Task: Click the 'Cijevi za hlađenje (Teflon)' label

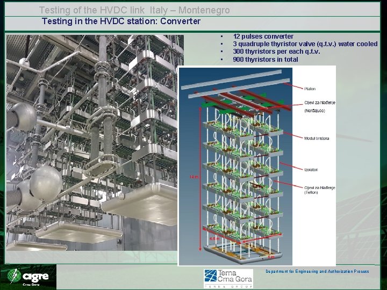Action: click(320, 190)
